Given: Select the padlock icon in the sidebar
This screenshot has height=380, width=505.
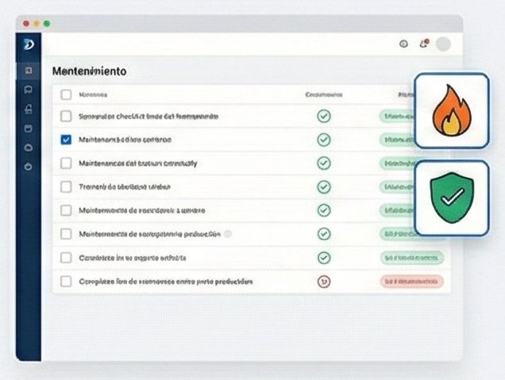Looking at the screenshot, I should coord(29,109).
